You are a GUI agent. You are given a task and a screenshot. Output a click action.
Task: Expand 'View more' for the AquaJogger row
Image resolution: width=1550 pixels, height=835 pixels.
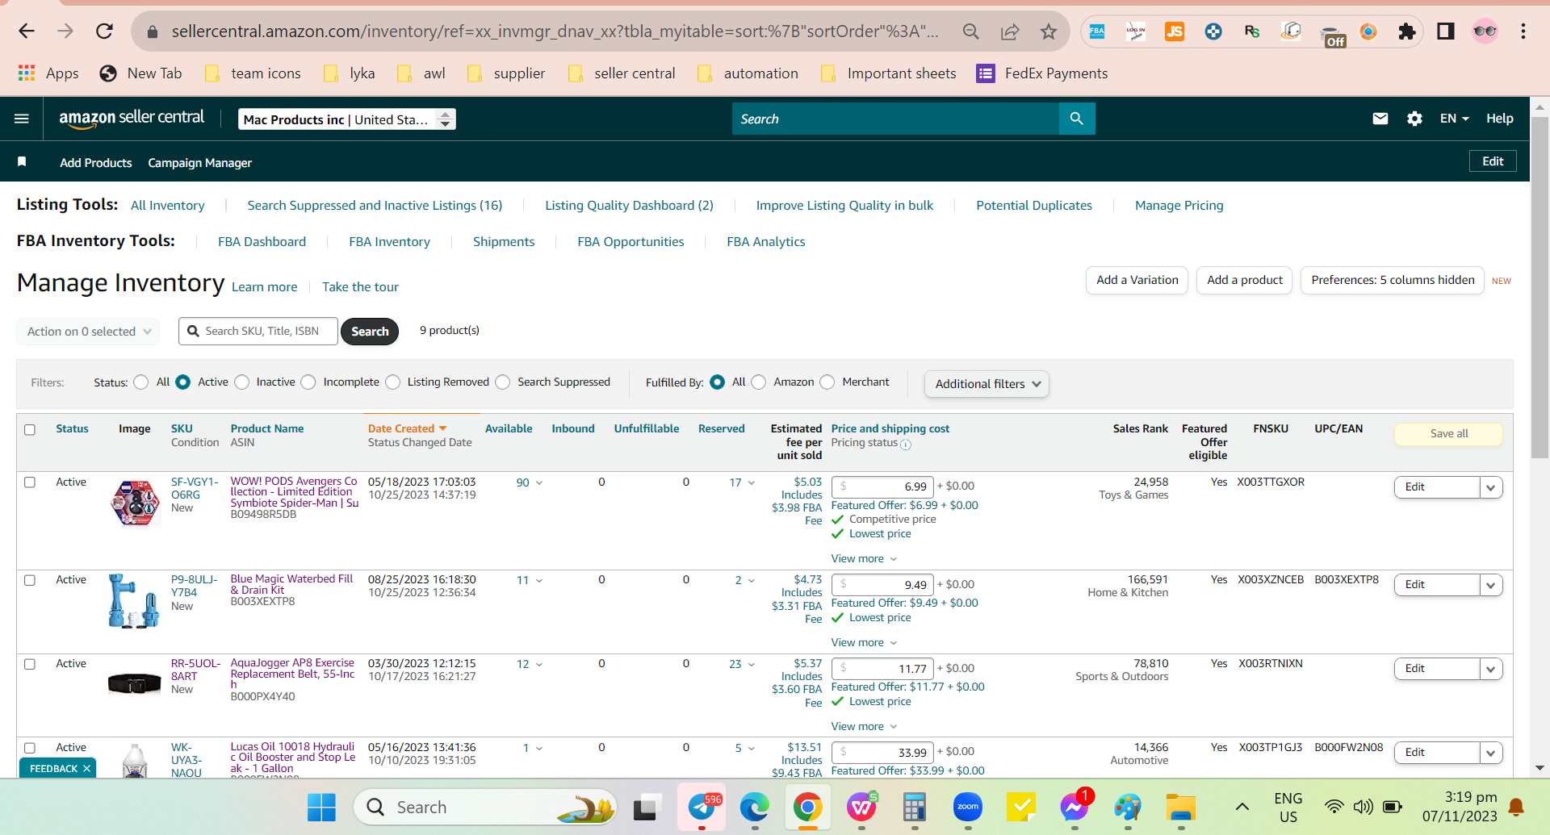pos(865,726)
